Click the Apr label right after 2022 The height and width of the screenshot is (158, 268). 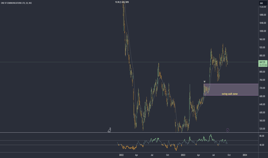tap(136, 155)
